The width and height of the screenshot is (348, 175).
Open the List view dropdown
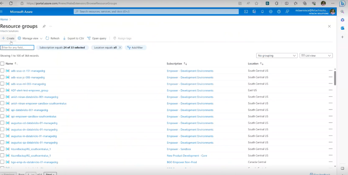pos(316,56)
